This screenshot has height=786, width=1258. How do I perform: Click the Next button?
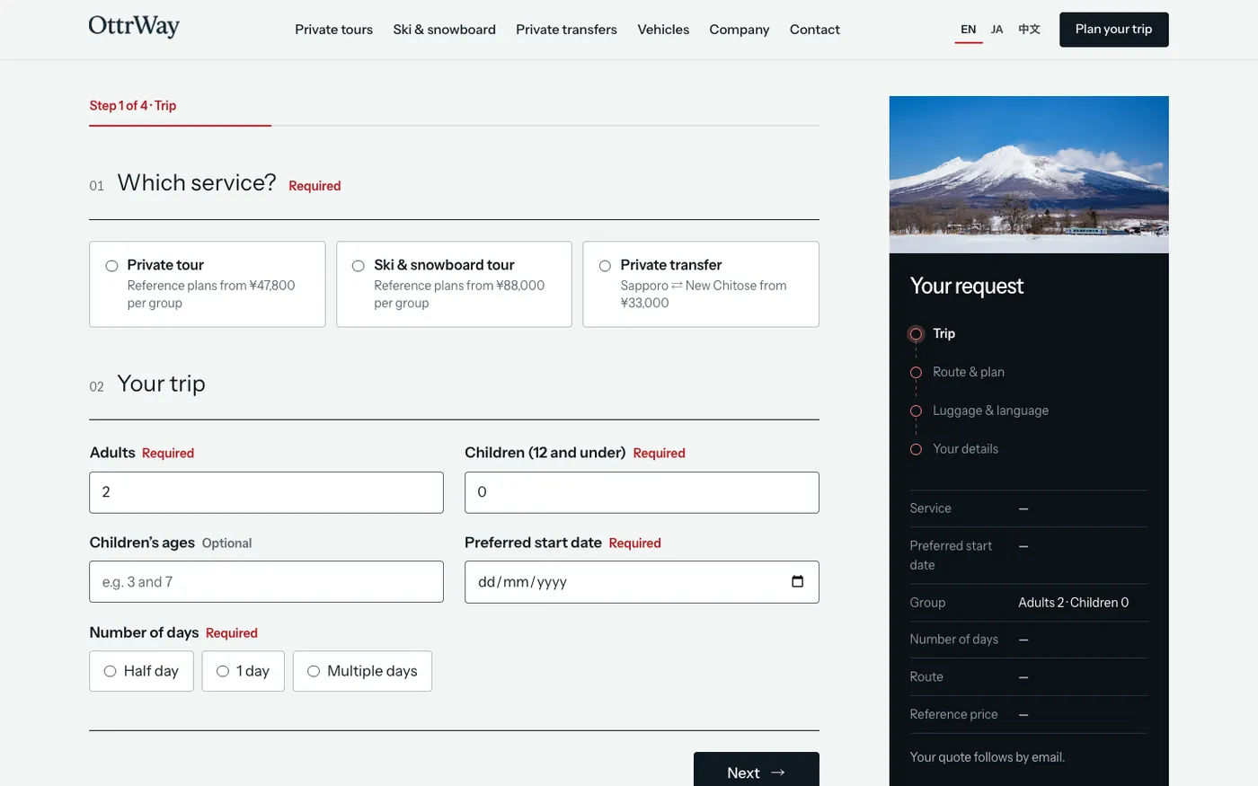756,772
